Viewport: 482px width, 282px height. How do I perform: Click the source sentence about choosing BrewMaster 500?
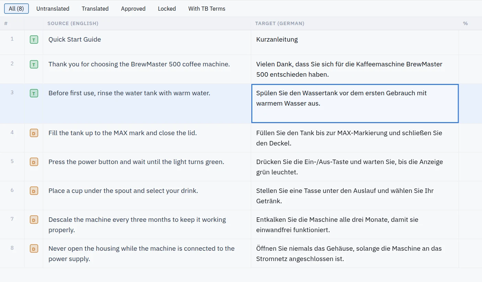click(139, 64)
